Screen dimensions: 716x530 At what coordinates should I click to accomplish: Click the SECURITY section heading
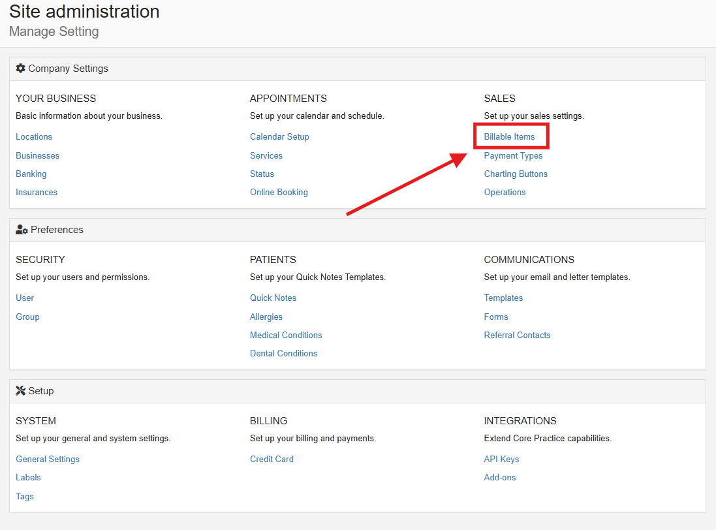tap(40, 260)
